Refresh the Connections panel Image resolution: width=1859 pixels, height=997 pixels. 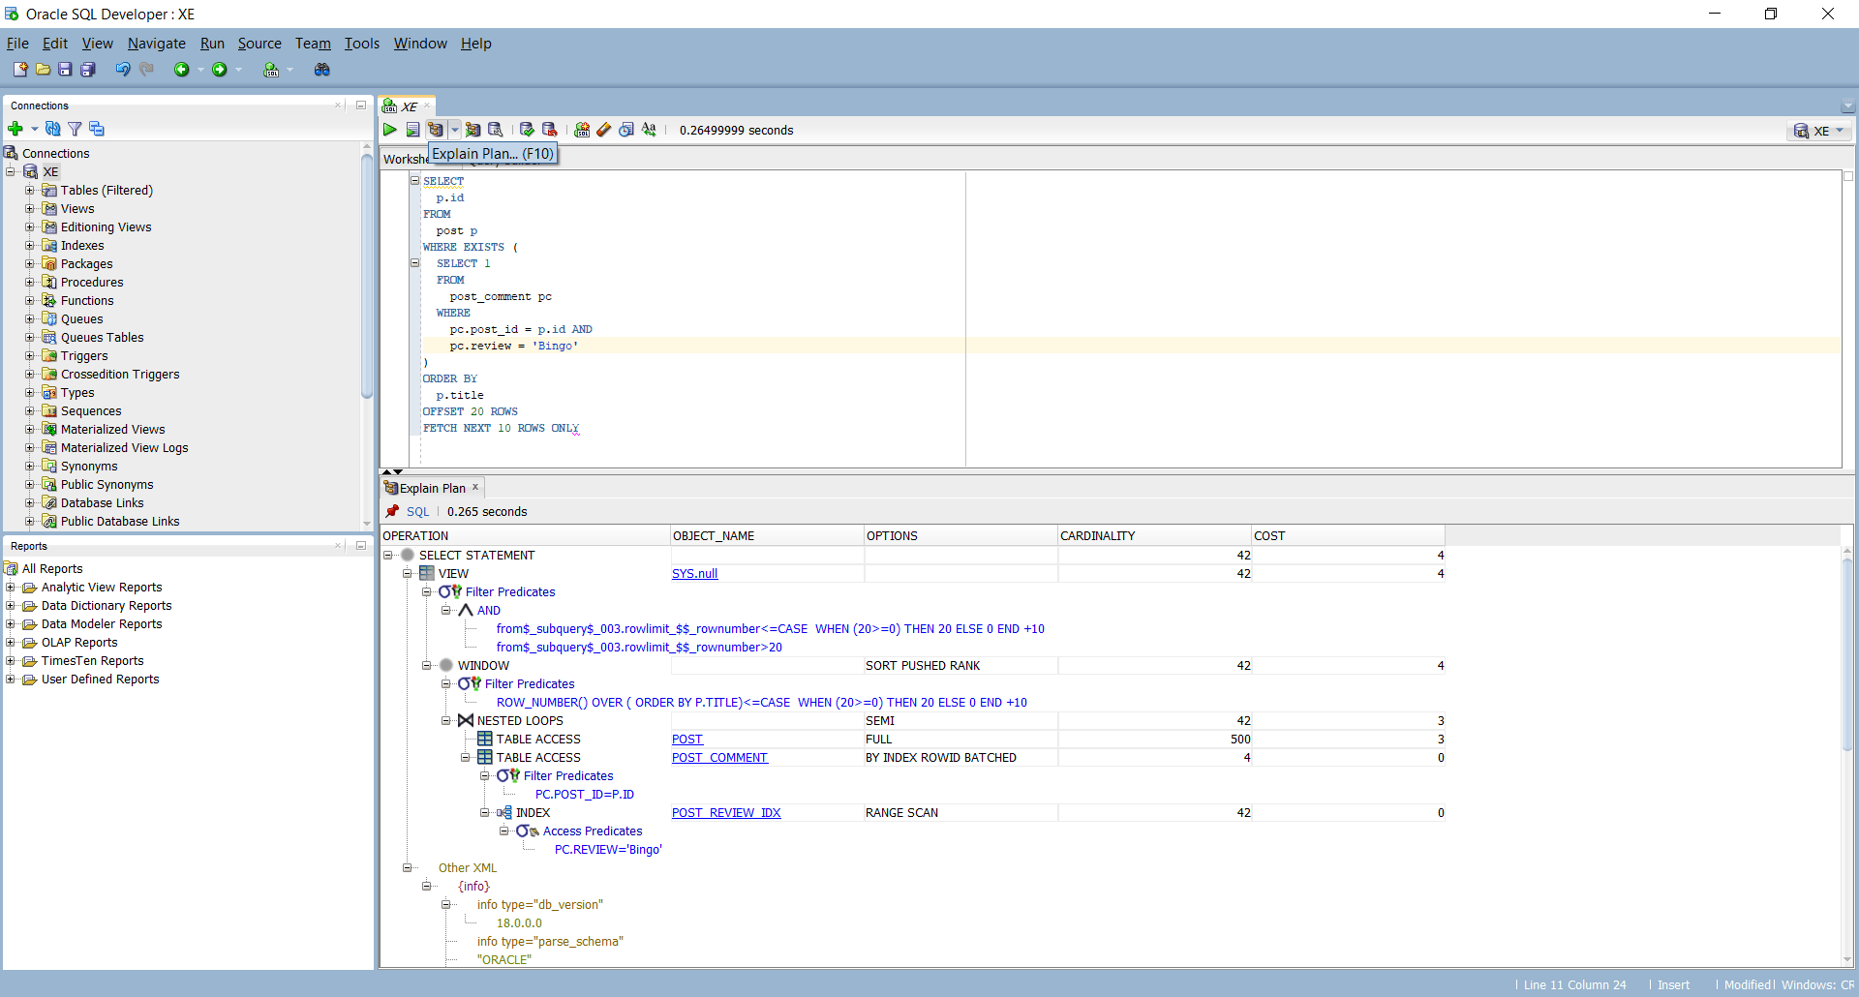coord(53,129)
